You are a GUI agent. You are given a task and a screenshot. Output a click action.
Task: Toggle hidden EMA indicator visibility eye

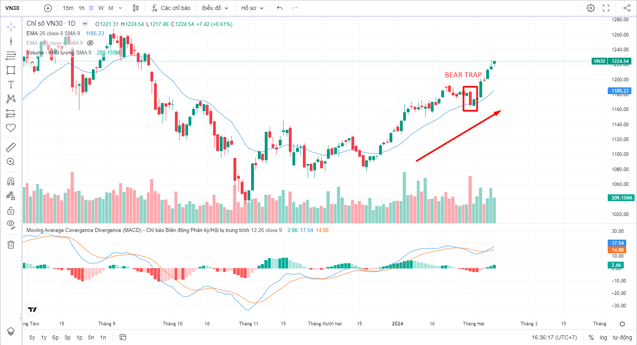pyautogui.click(x=90, y=43)
